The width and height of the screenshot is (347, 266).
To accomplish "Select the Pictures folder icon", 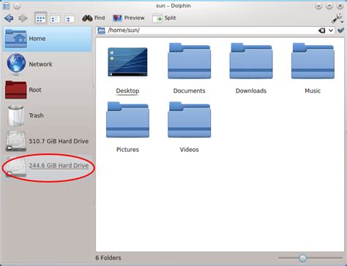I will pyautogui.click(x=127, y=120).
